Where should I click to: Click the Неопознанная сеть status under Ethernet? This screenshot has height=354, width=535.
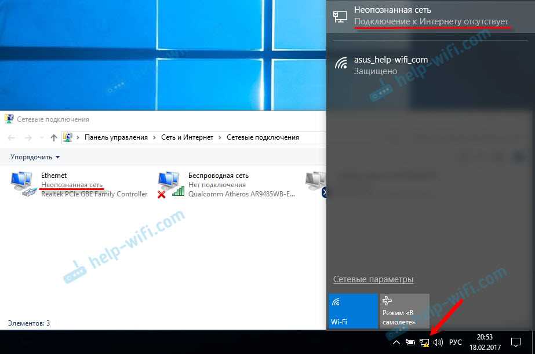(x=72, y=184)
